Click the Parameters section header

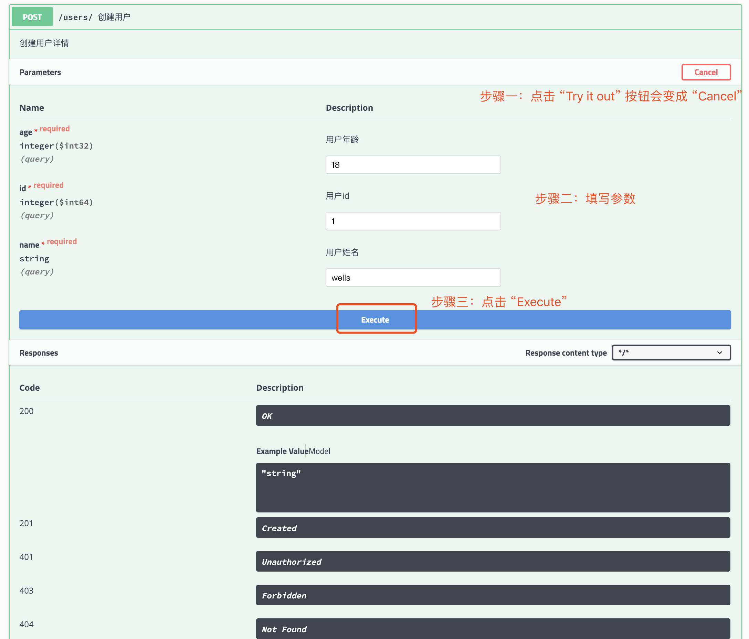[40, 72]
